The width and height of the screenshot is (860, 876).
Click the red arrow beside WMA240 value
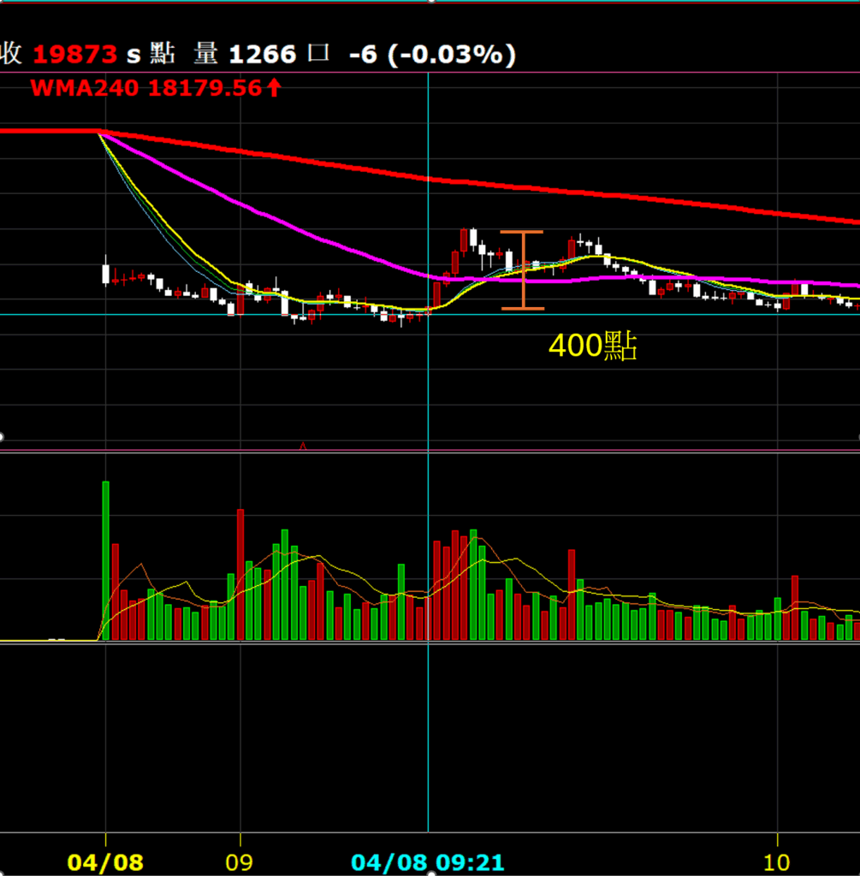pyautogui.click(x=274, y=87)
